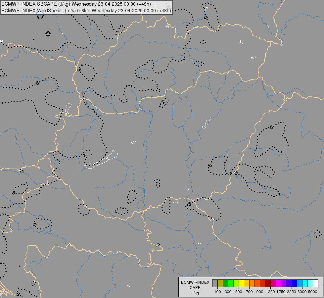Click the legend value 1250
Screen dimensions: 324x298
pyautogui.click(x=270, y=292)
